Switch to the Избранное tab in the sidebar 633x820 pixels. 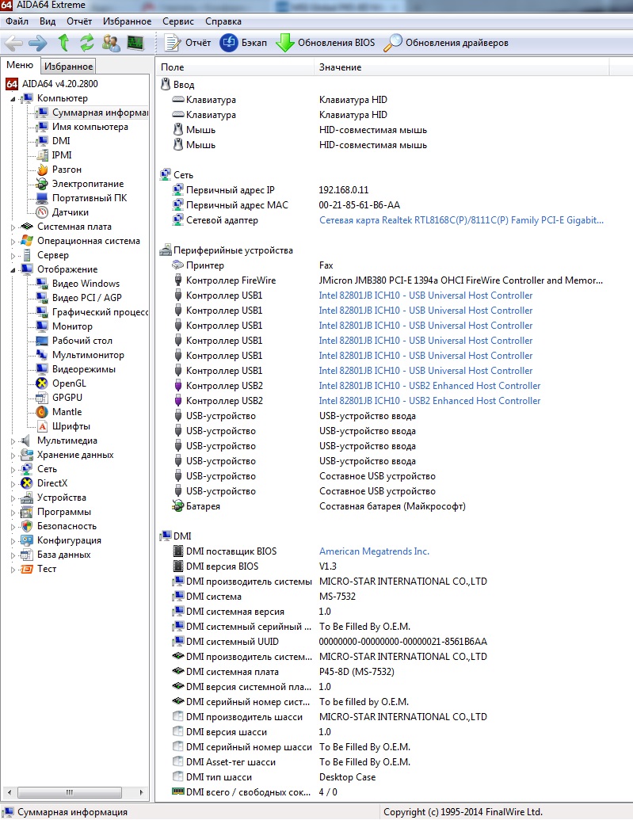coord(69,67)
